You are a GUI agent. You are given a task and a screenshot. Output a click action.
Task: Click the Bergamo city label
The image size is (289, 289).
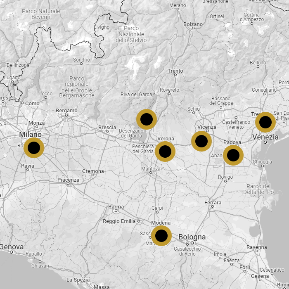pos(66,111)
